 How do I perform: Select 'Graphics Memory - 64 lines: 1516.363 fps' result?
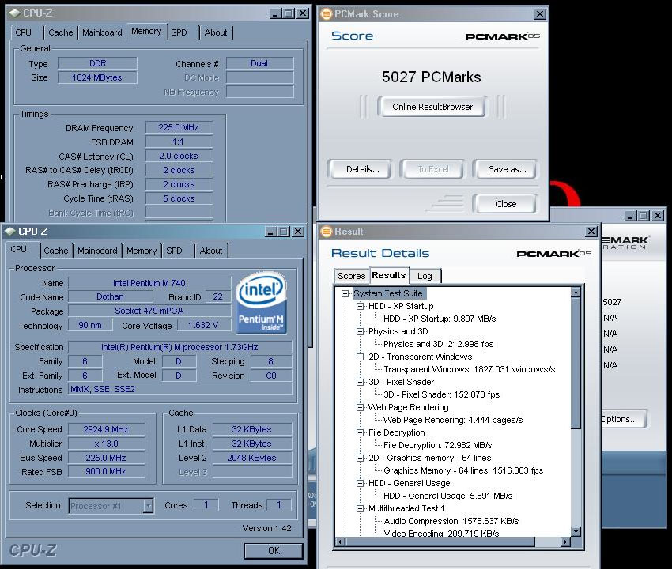click(x=463, y=470)
